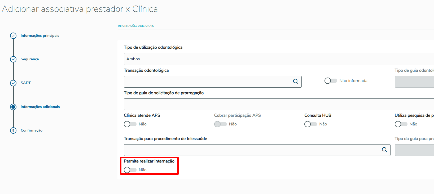Go to the Informações principais step
This screenshot has width=434, height=194.
40,36
